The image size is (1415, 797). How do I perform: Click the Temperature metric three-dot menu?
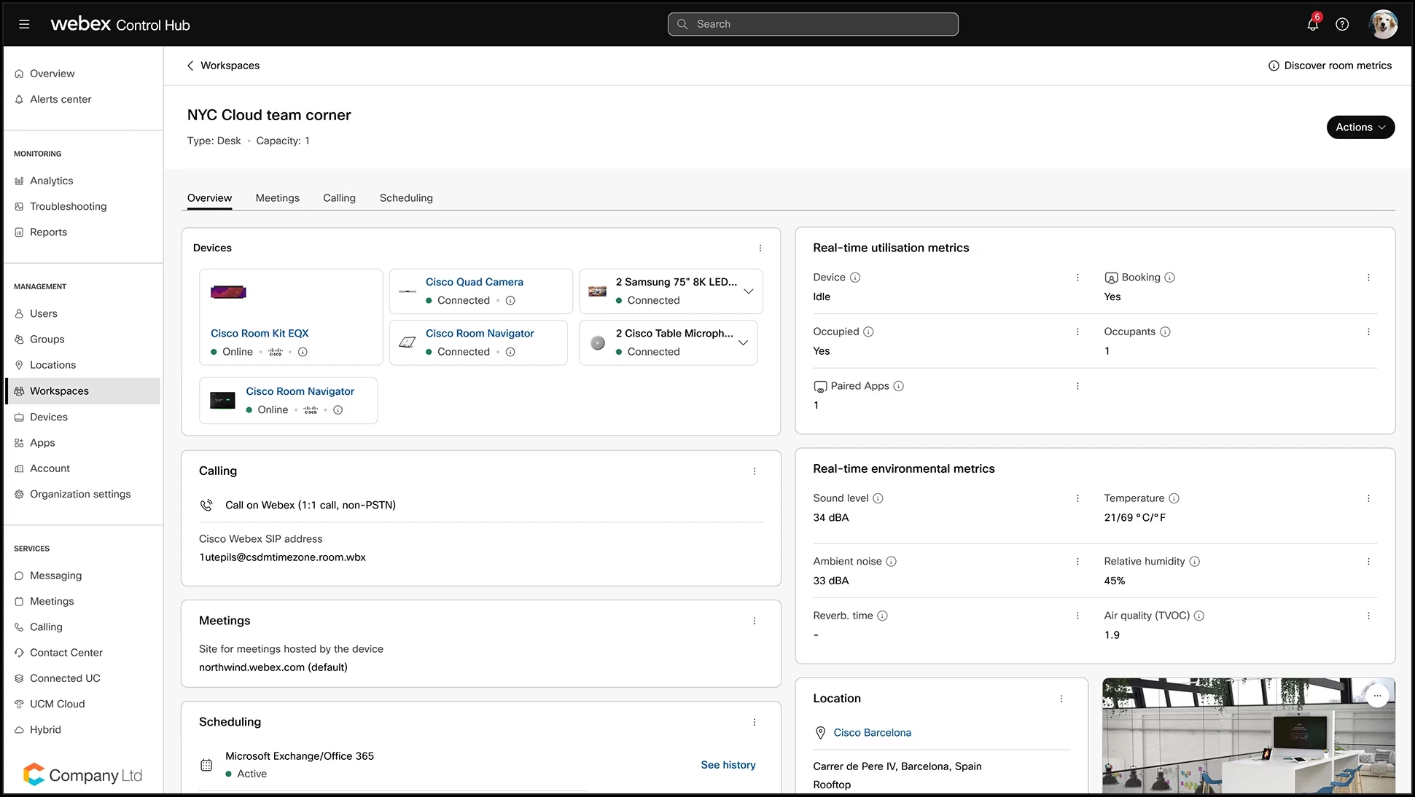1368,498
